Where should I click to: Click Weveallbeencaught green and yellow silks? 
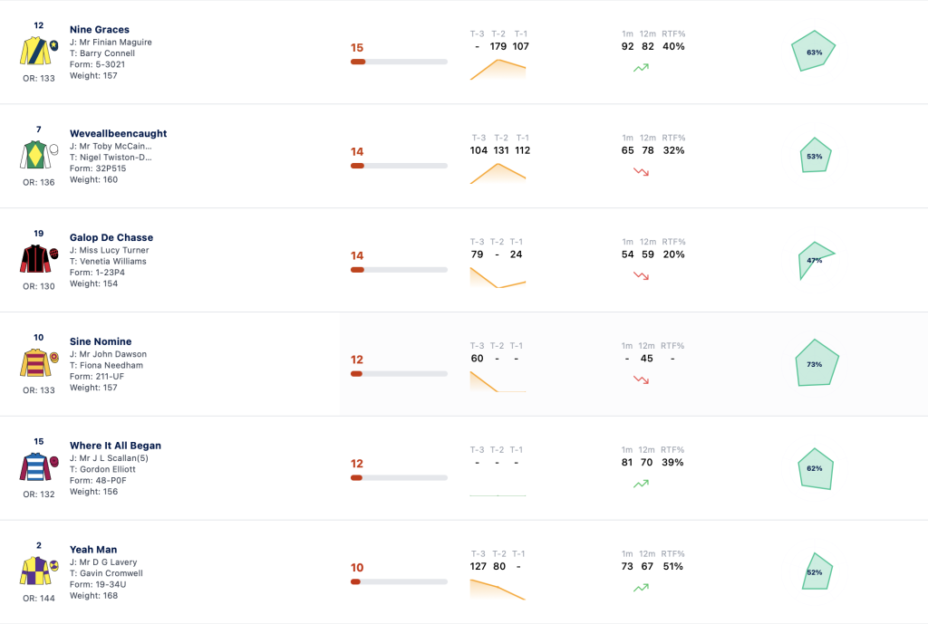tap(39, 155)
